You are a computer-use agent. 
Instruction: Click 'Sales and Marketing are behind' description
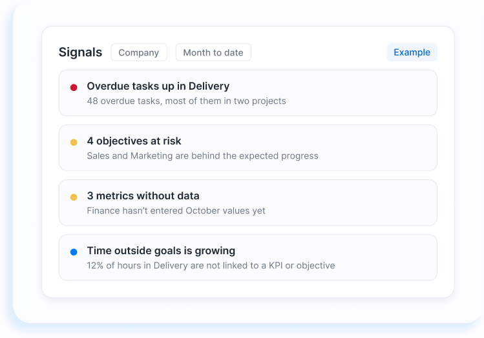tap(202, 156)
